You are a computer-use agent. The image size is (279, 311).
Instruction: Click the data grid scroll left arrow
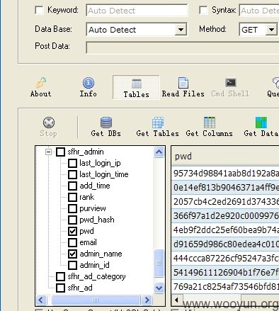pyautogui.click(x=177, y=300)
